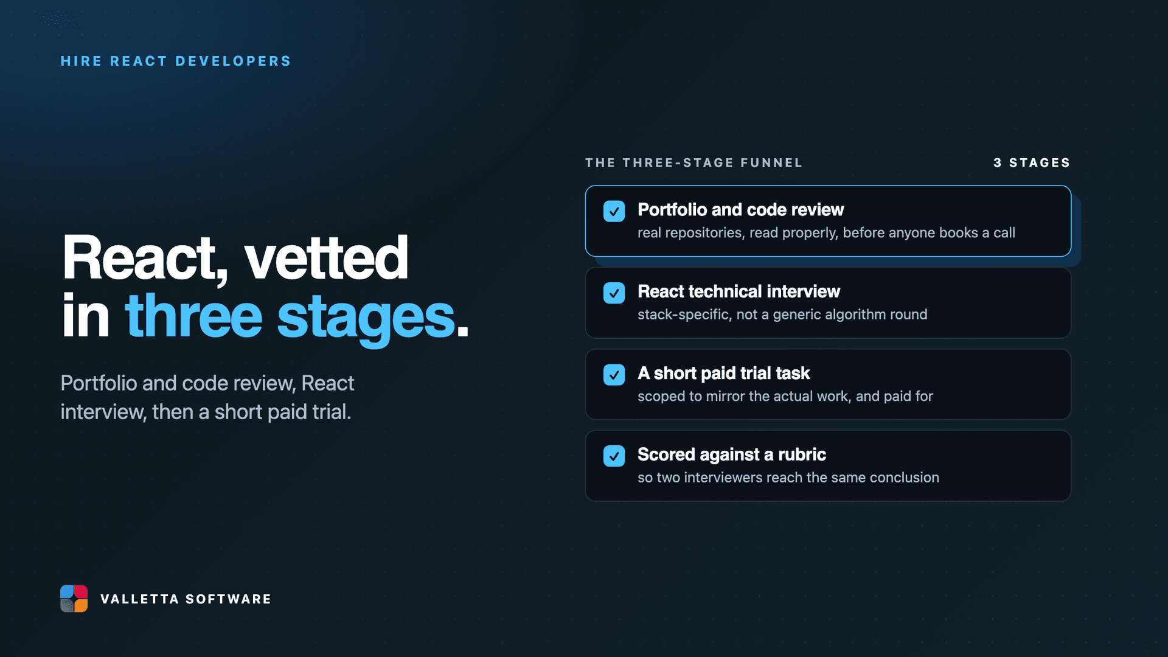Click 'so two interviewers reach the same conclusion'
1168x657 pixels.
pyautogui.click(x=788, y=478)
